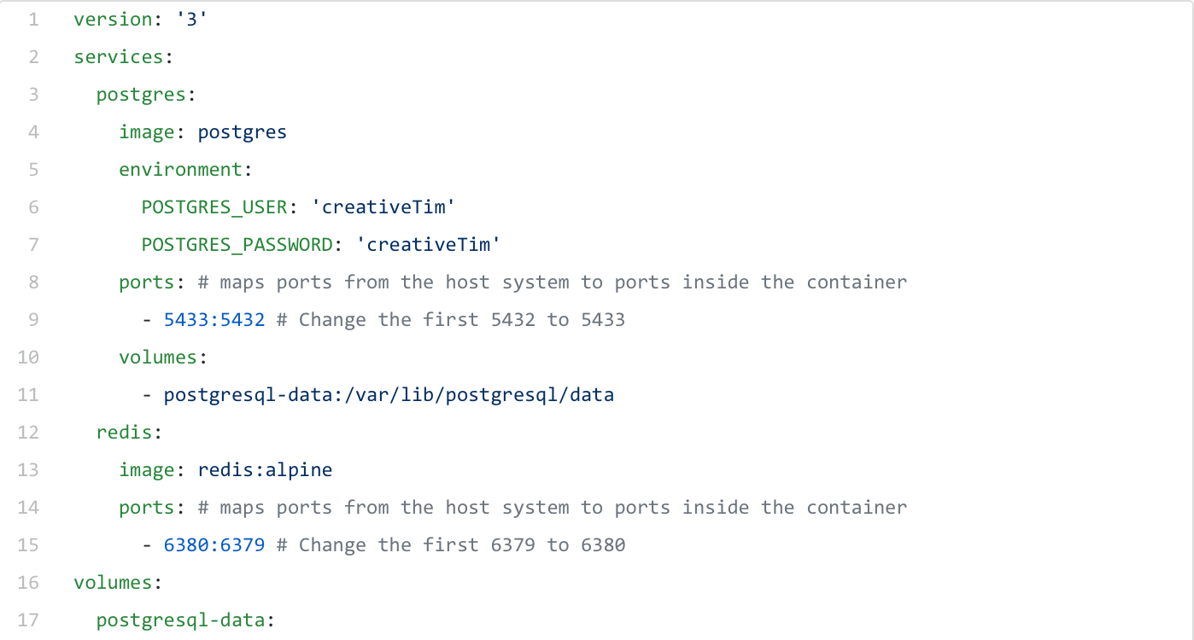Click the '6380:6379' port value
Screen dimensions: 1194x640
point(214,544)
